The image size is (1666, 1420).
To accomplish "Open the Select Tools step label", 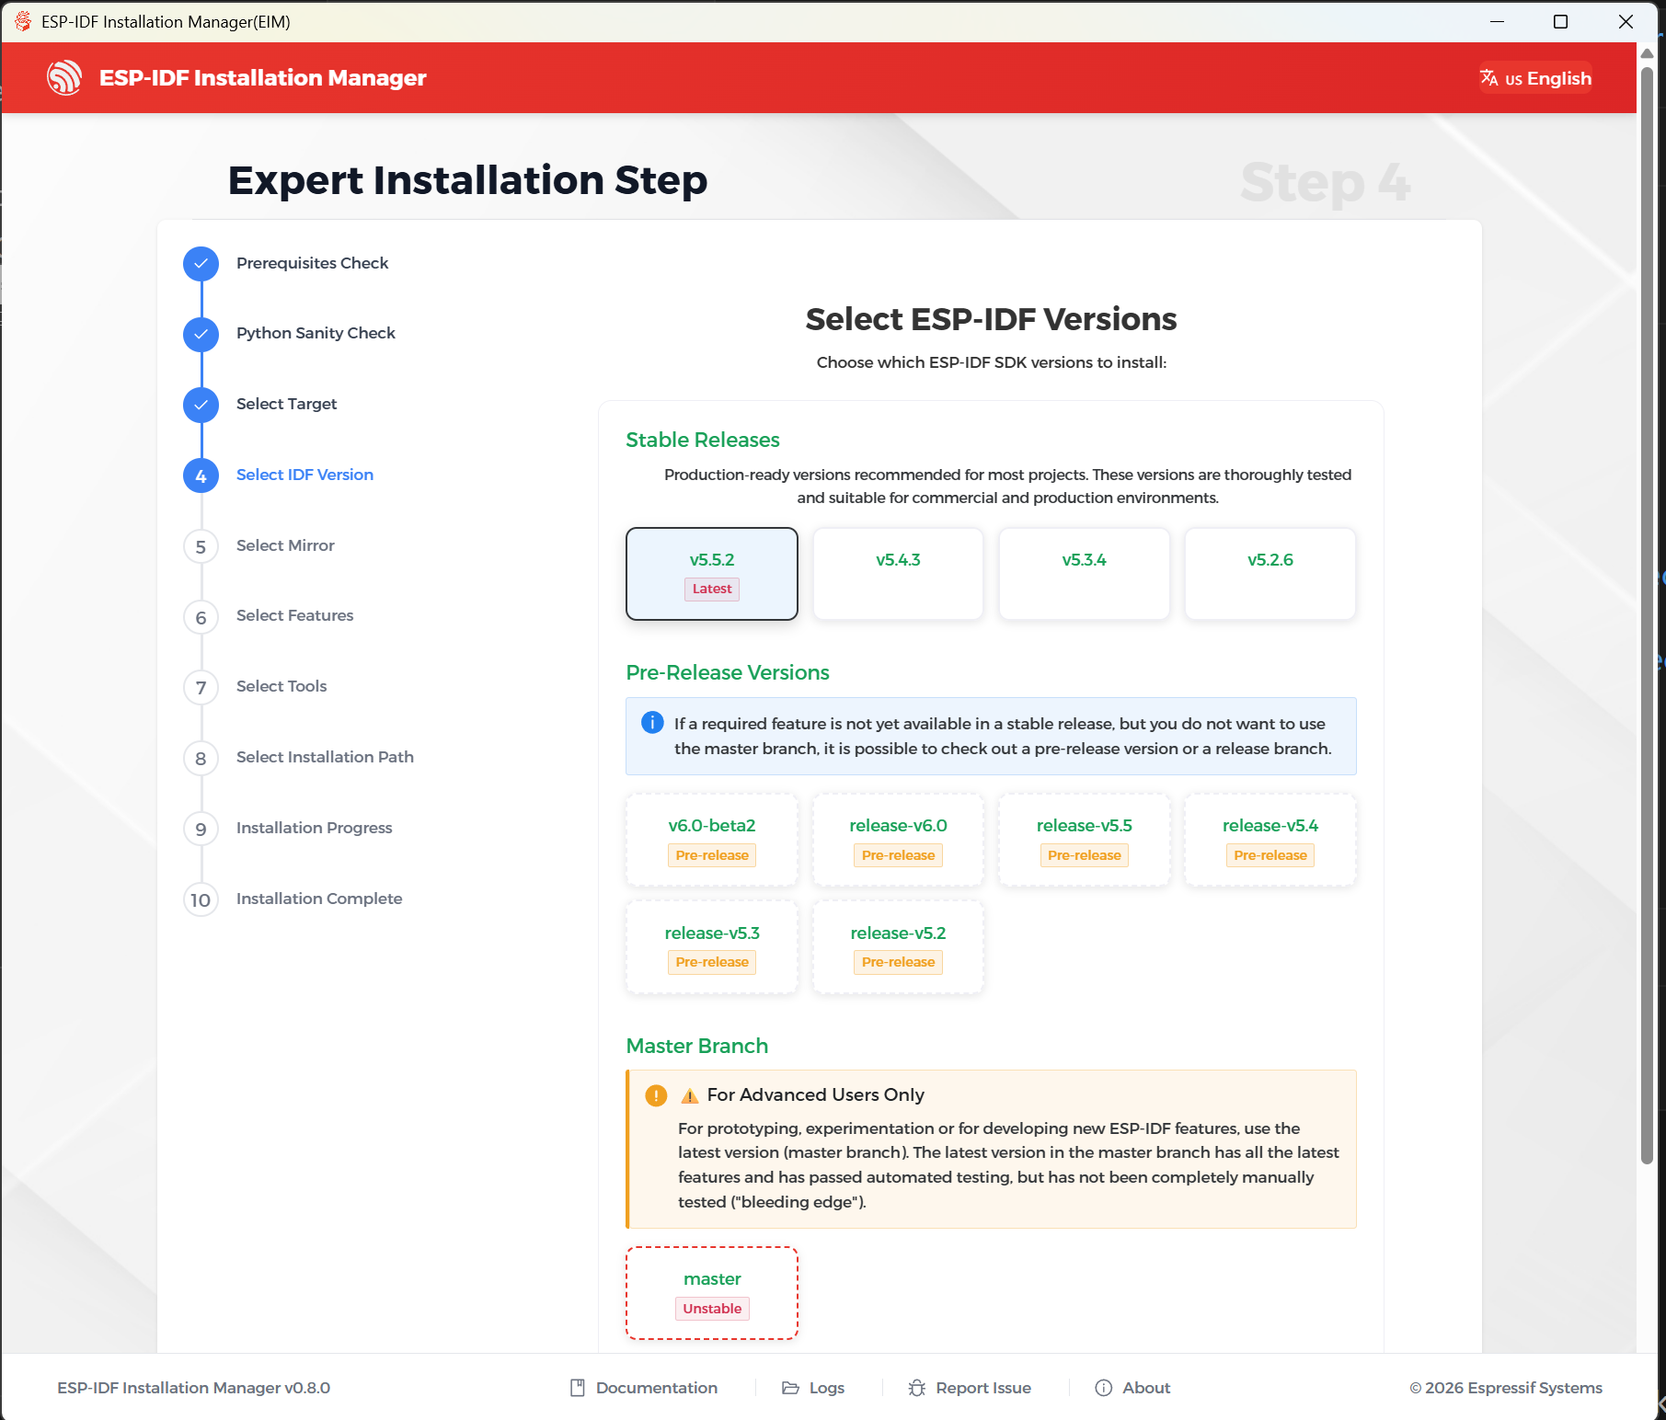I will (x=281, y=686).
